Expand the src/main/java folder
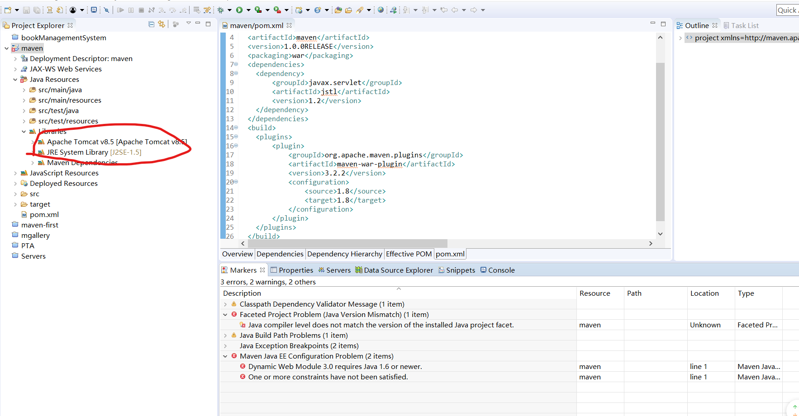This screenshot has width=799, height=416. pyautogui.click(x=24, y=90)
